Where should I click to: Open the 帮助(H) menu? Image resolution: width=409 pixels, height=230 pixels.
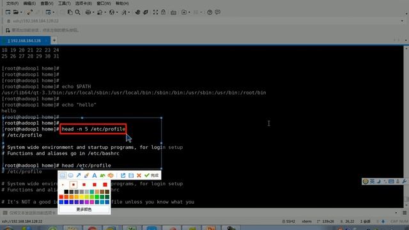pyautogui.click(x=122, y=3)
